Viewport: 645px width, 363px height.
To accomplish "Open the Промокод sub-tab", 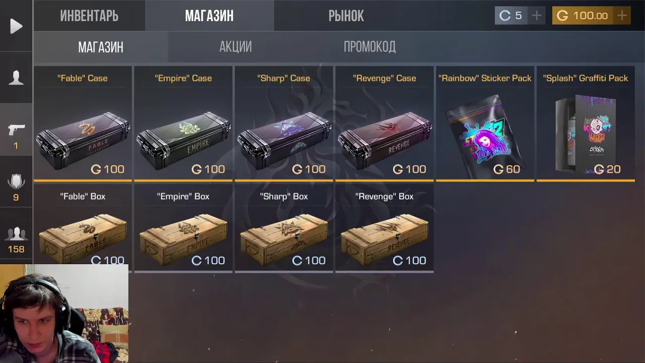I will 370,47.
